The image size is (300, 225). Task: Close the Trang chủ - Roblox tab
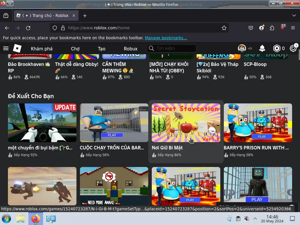74,16
